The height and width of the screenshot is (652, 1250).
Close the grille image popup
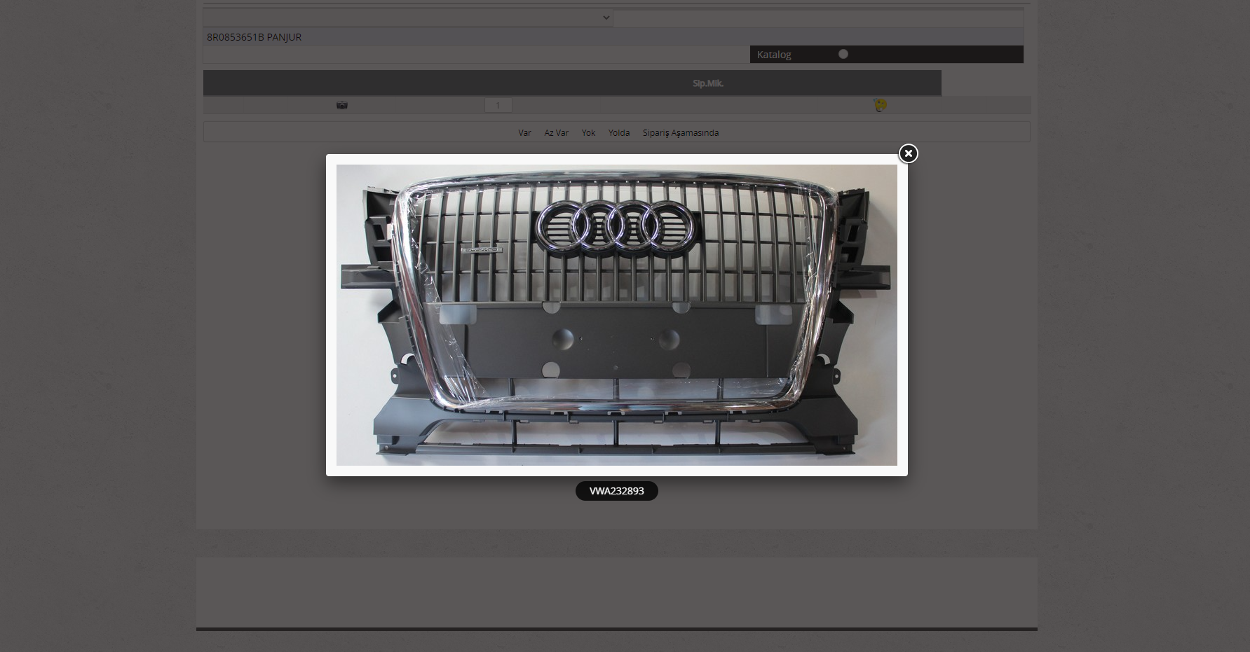tap(908, 153)
